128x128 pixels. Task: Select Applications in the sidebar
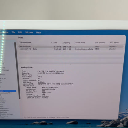pos(4,110)
